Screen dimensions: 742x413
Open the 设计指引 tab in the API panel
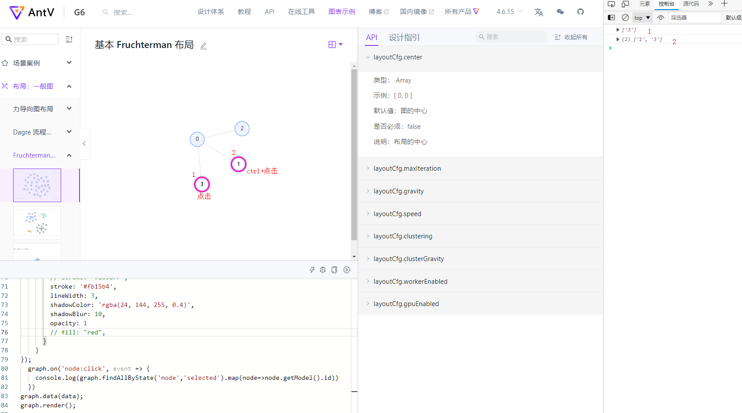coord(403,37)
